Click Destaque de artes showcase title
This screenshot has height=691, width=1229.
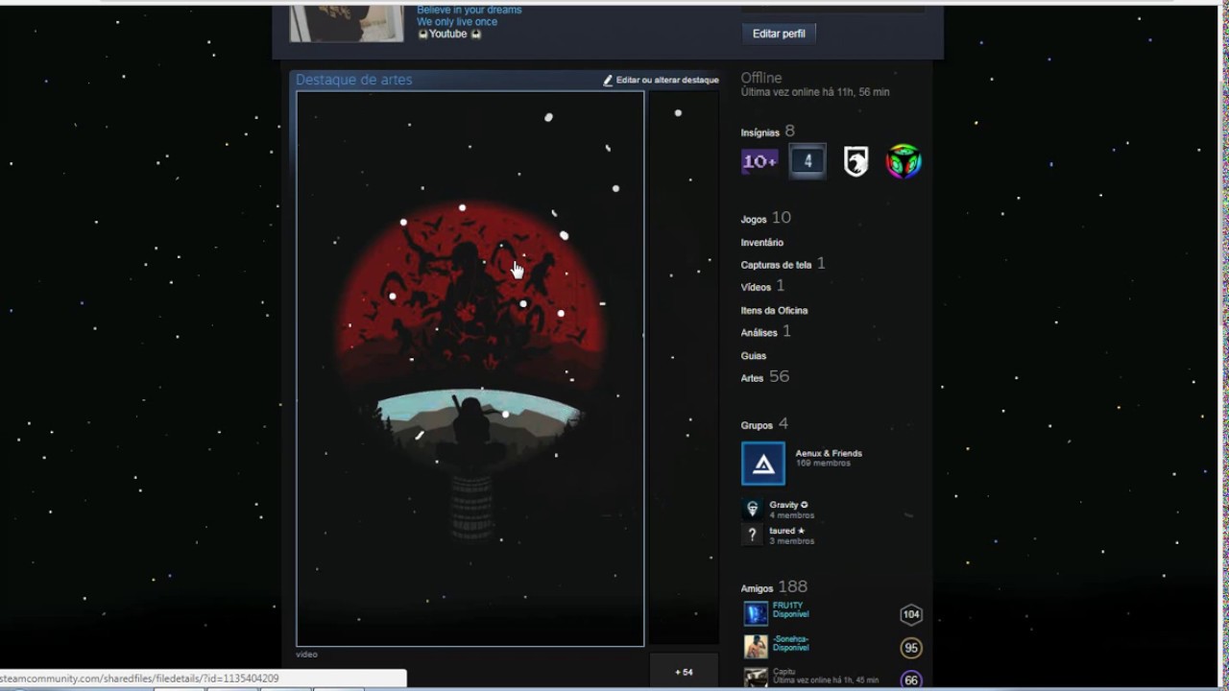(x=353, y=80)
